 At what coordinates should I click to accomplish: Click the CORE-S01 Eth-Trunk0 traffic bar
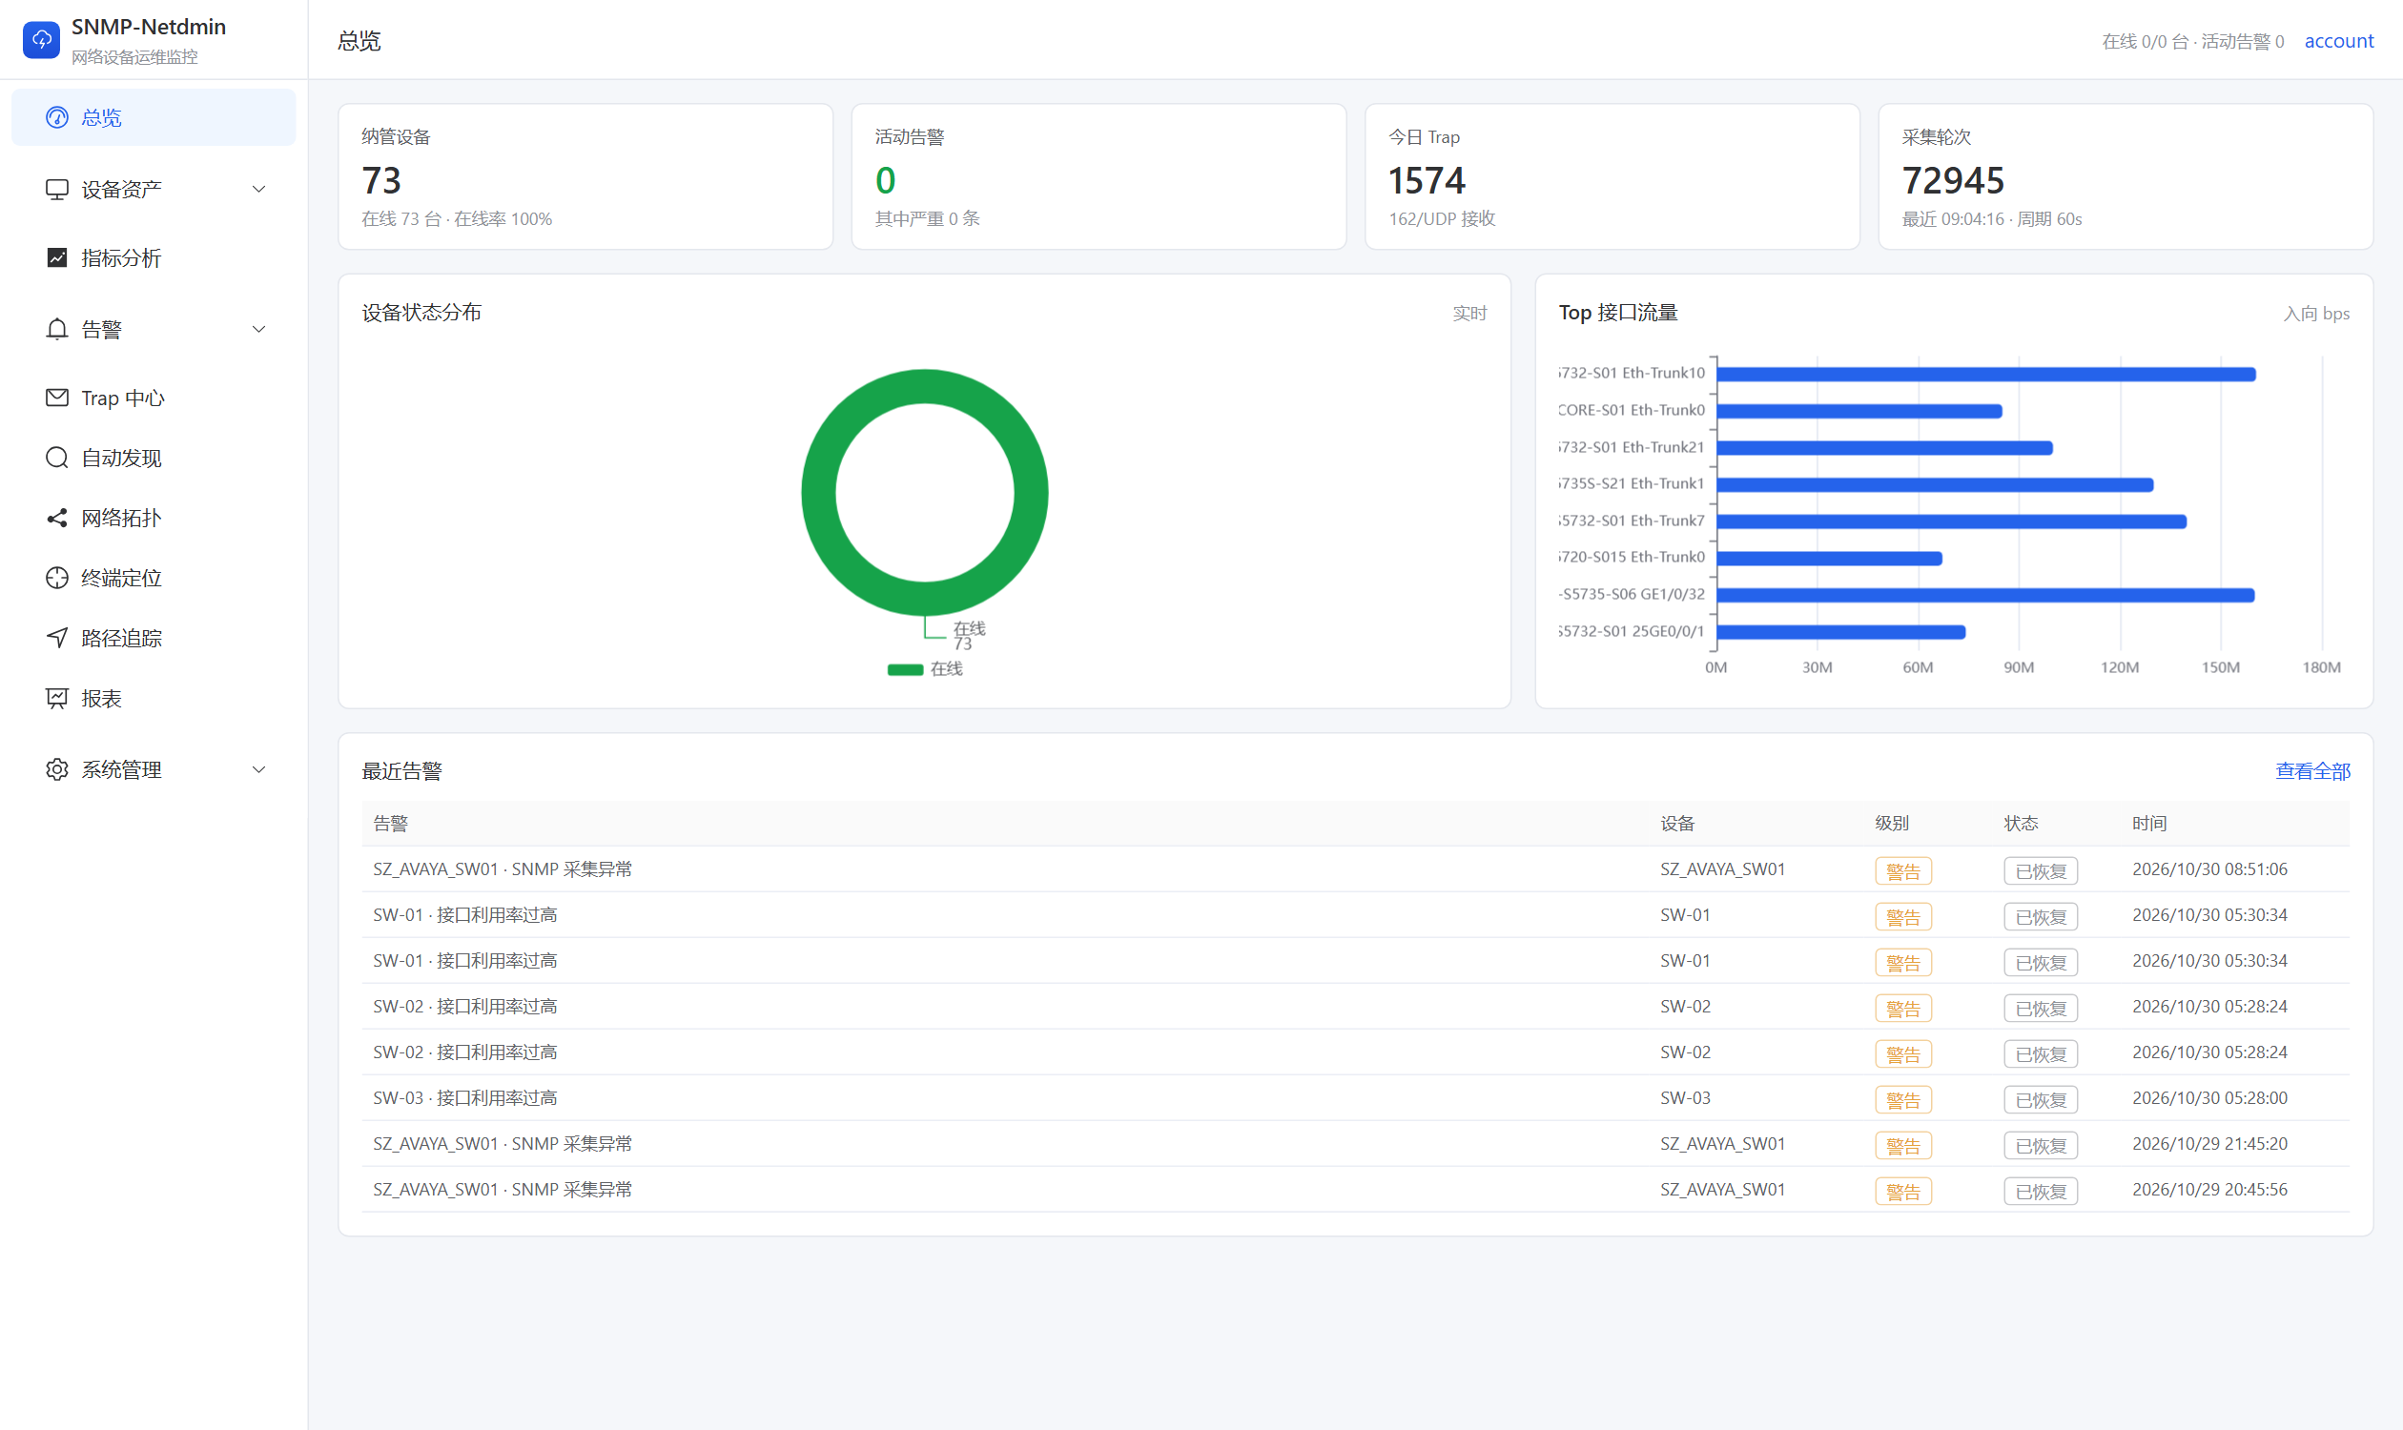coord(1859,412)
